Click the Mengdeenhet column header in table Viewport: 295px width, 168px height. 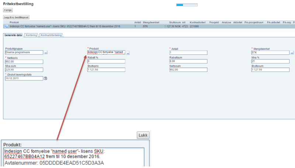tap(151, 23)
